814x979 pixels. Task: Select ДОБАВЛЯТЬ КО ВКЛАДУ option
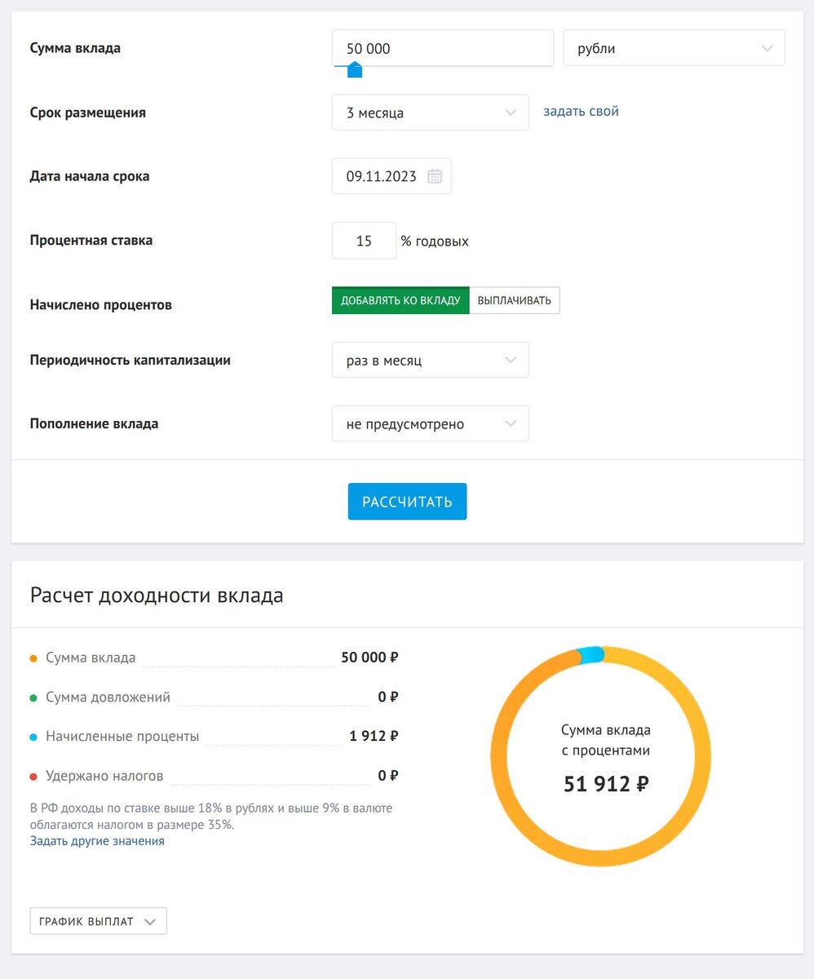point(400,300)
